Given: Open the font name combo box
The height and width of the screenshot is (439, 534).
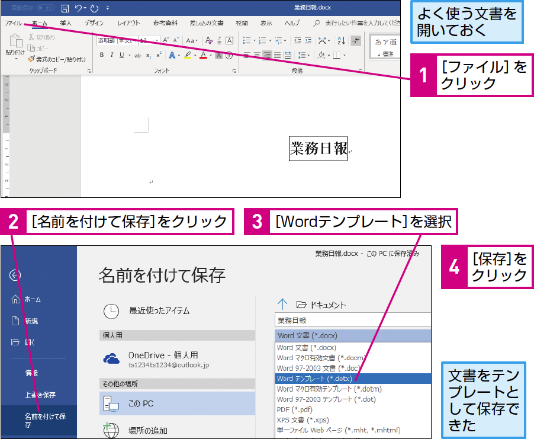Looking at the screenshot, I should point(117,40).
